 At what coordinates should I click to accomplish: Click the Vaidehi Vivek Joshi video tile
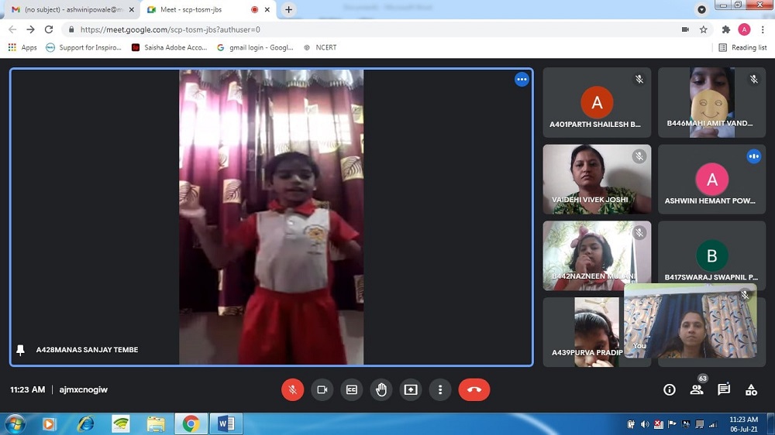click(x=597, y=179)
